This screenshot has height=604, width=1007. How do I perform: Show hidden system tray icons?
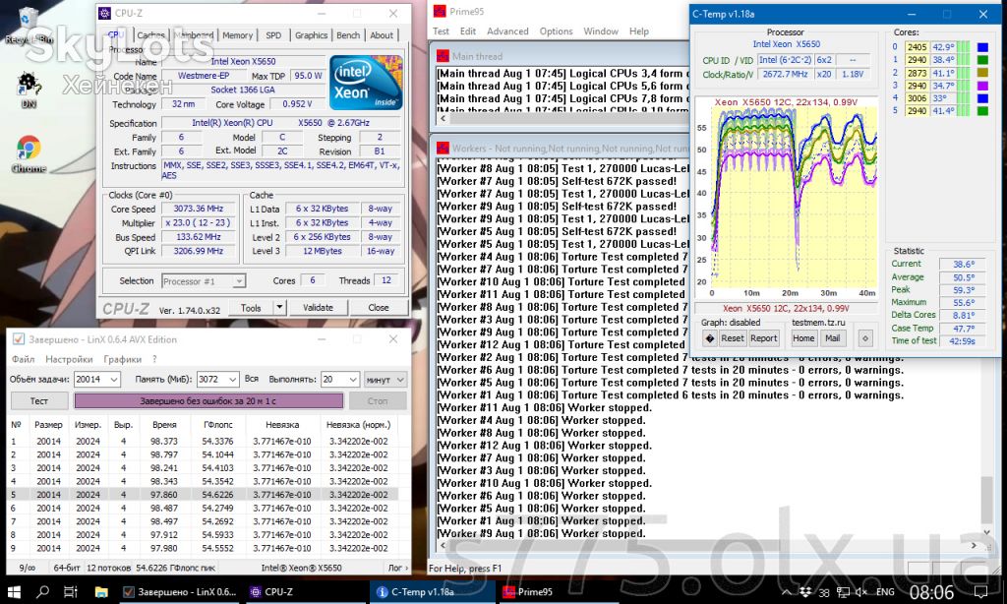(x=787, y=592)
